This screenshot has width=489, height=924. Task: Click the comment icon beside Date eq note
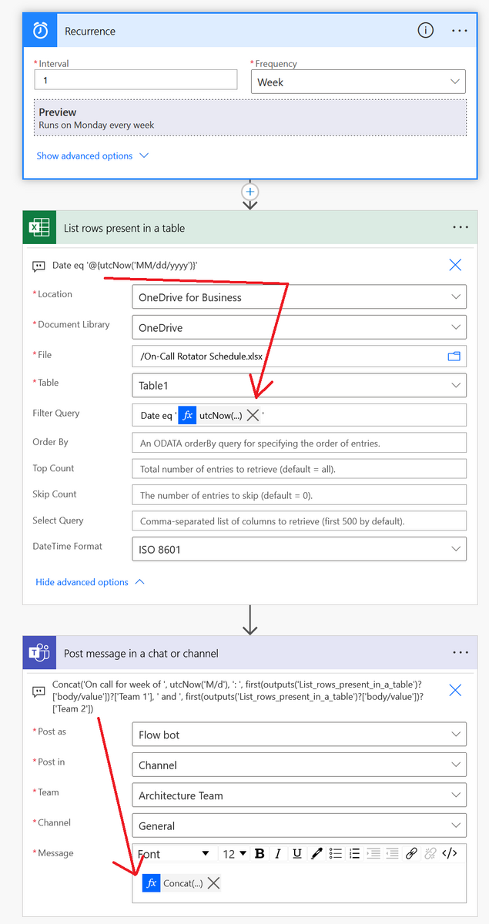pyautogui.click(x=39, y=266)
